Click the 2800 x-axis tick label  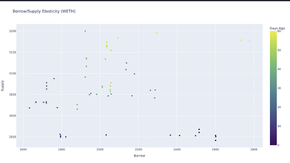click(254, 150)
